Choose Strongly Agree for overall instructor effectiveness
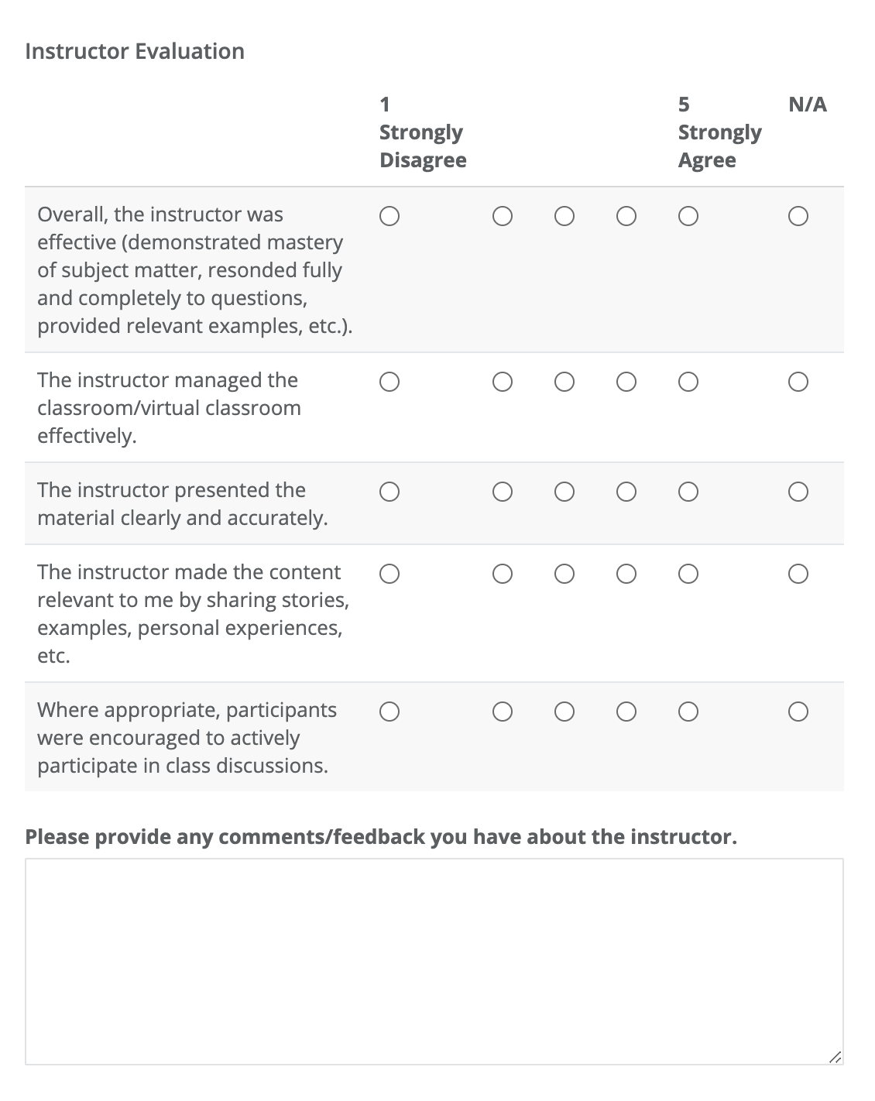The image size is (875, 1101). tap(688, 216)
